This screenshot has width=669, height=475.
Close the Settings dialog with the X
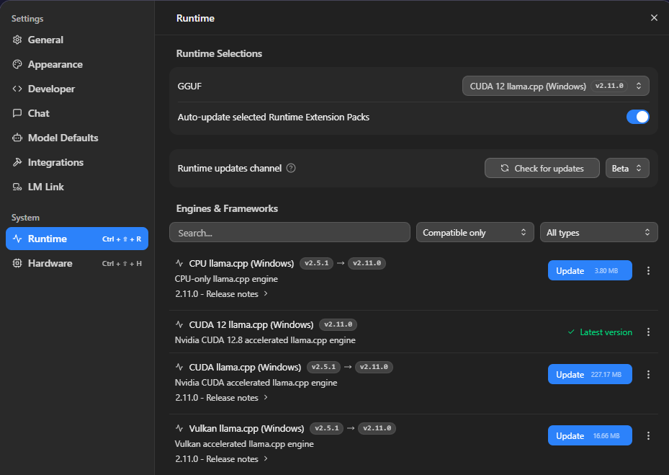click(x=654, y=17)
